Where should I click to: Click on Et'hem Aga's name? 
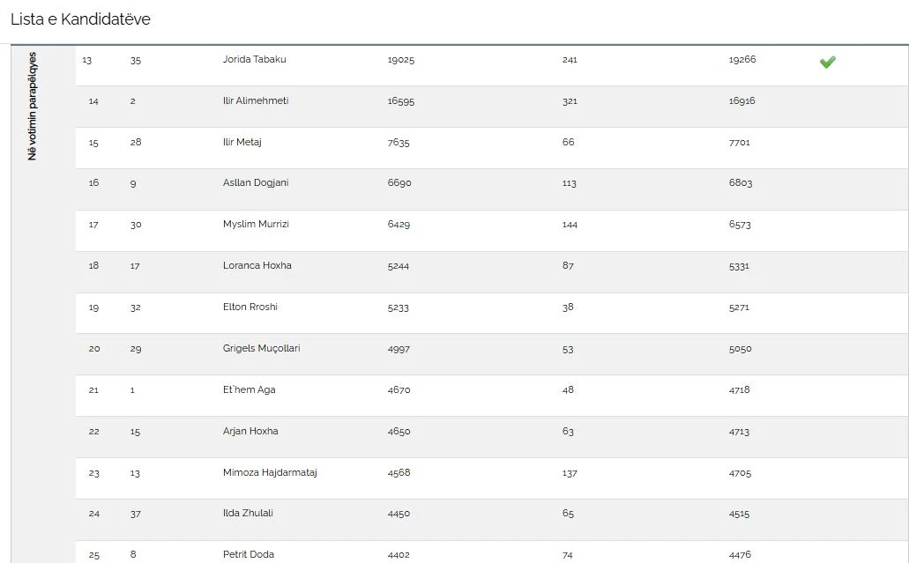pos(250,390)
